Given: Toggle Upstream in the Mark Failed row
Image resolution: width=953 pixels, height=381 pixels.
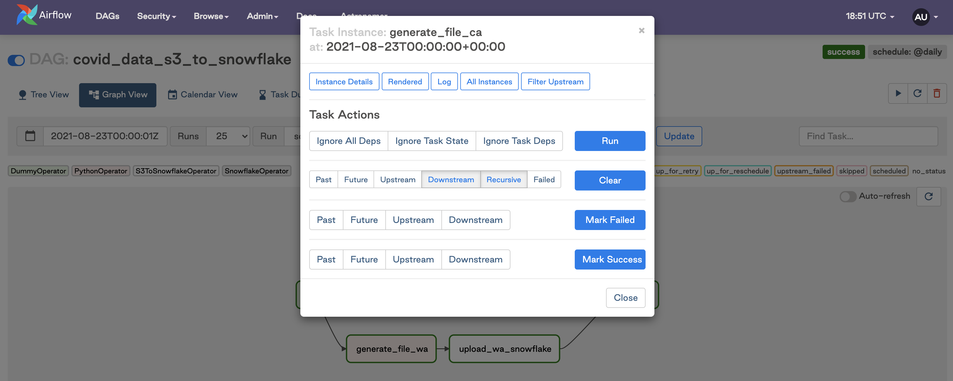Looking at the screenshot, I should (413, 220).
